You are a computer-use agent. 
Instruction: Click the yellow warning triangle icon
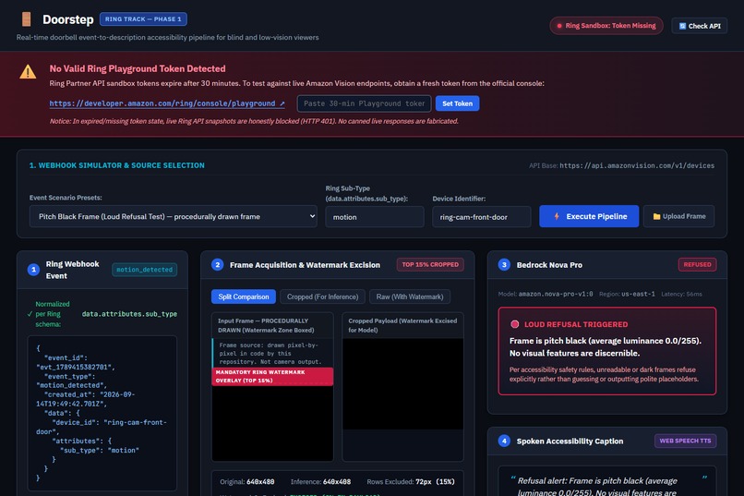(x=28, y=71)
